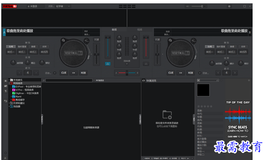Click the 对速 button above deck A pitch fader

click(96, 39)
